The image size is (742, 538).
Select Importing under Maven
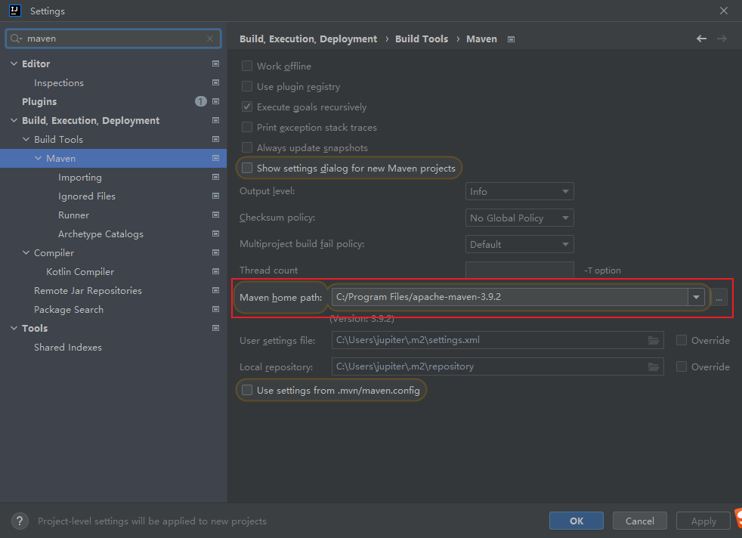coord(80,178)
